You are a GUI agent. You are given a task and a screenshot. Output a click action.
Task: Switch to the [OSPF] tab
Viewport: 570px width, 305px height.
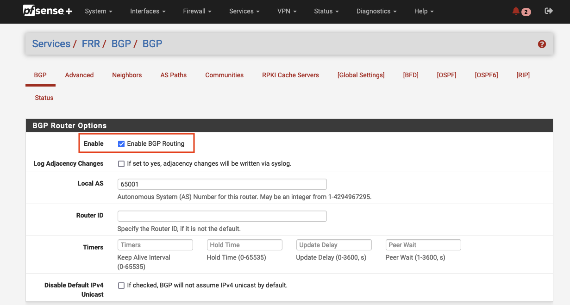tap(446, 75)
